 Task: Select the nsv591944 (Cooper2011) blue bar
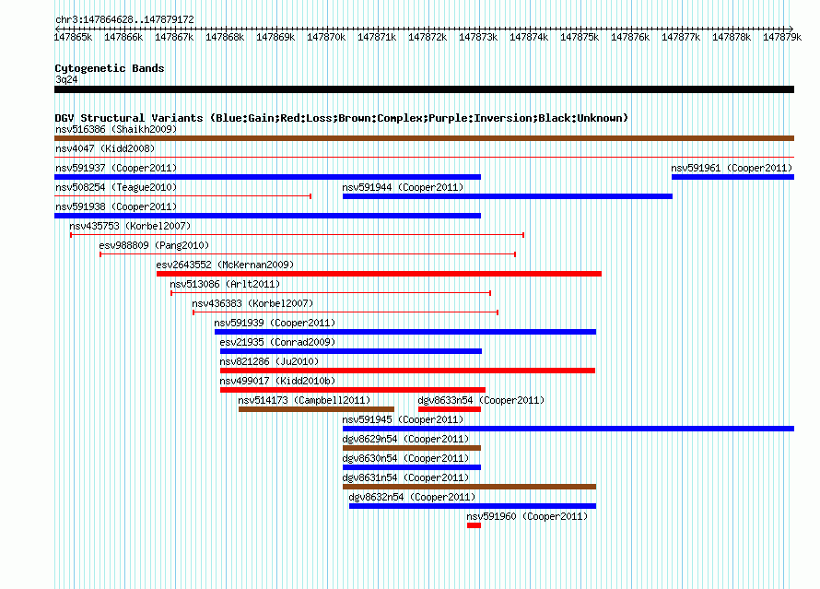pyautogui.click(x=508, y=196)
